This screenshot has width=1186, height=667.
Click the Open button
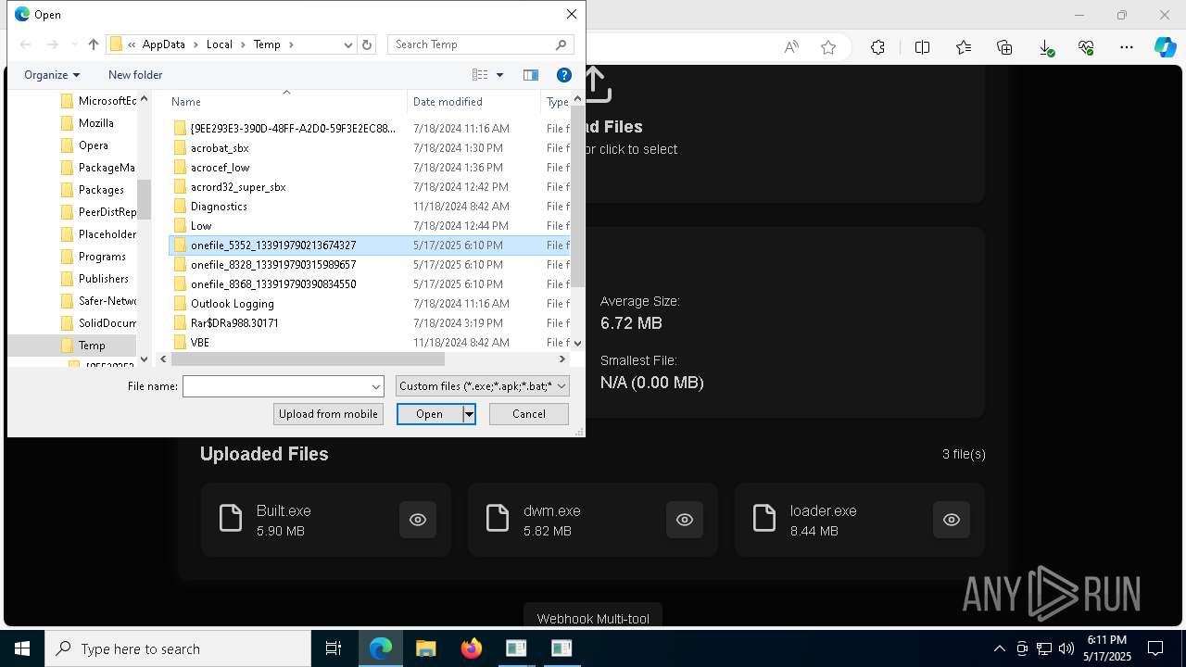(429, 414)
